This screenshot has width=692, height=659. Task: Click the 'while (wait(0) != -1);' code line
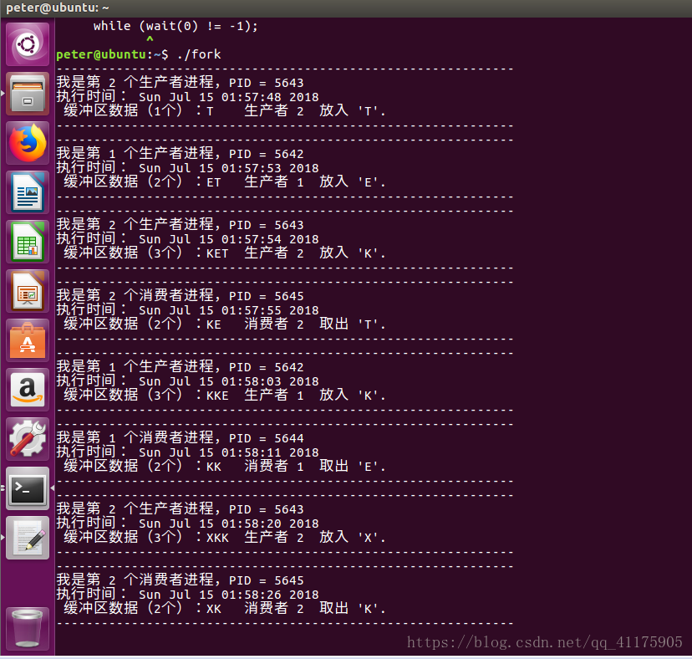coord(176,26)
